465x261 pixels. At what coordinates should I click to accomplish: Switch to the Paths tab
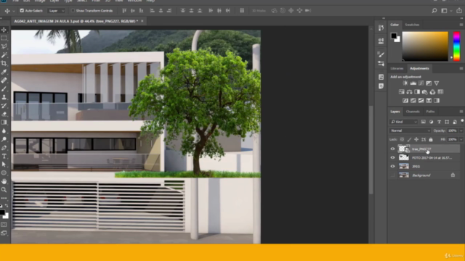click(x=430, y=112)
